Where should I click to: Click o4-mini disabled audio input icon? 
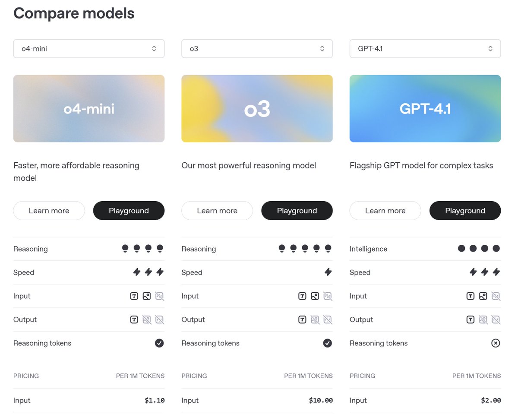pos(159,296)
